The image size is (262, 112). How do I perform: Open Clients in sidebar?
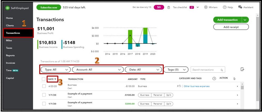point(10,25)
